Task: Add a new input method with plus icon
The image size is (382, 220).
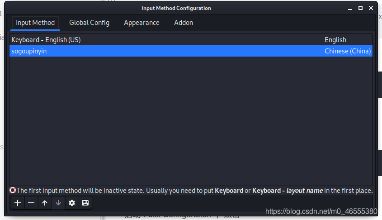Action: click(18, 203)
